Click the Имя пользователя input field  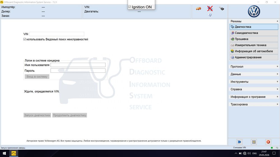coord(78,65)
